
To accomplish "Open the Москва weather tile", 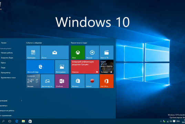I will point(33,81).
